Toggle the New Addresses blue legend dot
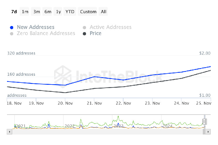Viewport: 218px width, 145px height. [12, 27]
